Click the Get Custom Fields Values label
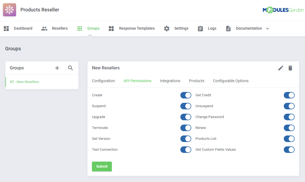305x182 pixels. pos(215,150)
